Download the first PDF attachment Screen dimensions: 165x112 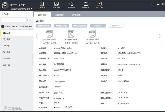coord(46,43)
